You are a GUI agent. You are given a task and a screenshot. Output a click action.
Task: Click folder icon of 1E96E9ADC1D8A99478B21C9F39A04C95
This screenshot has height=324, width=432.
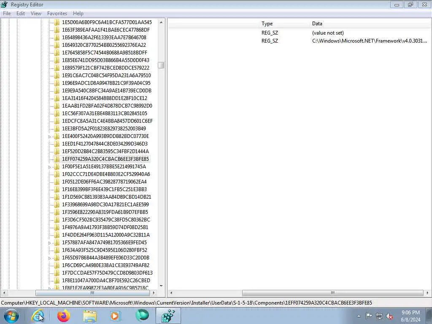(57, 83)
